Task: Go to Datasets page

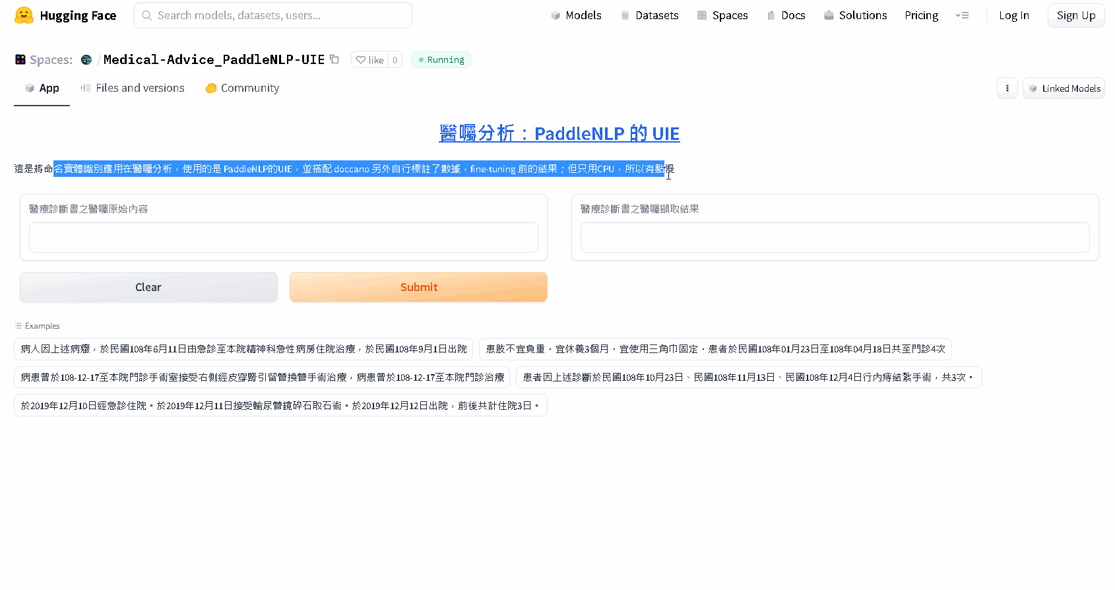Action: coord(649,15)
